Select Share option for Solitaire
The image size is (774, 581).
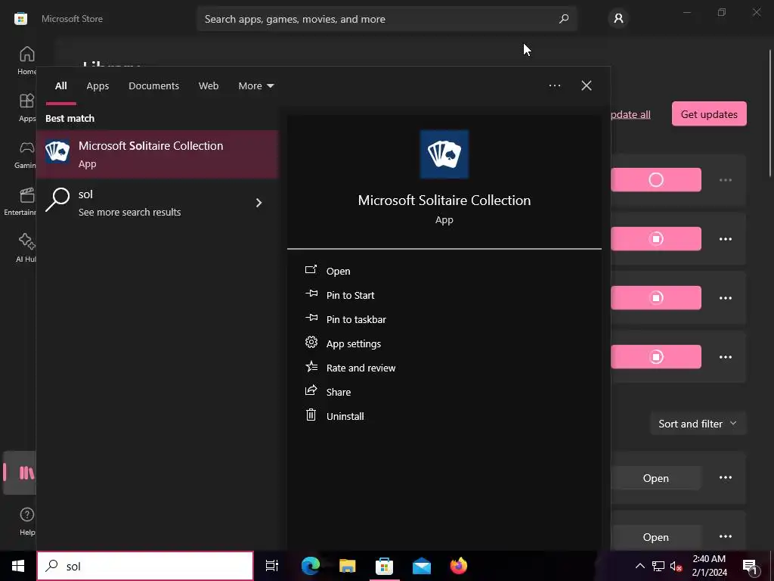click(x=338, y=392)
